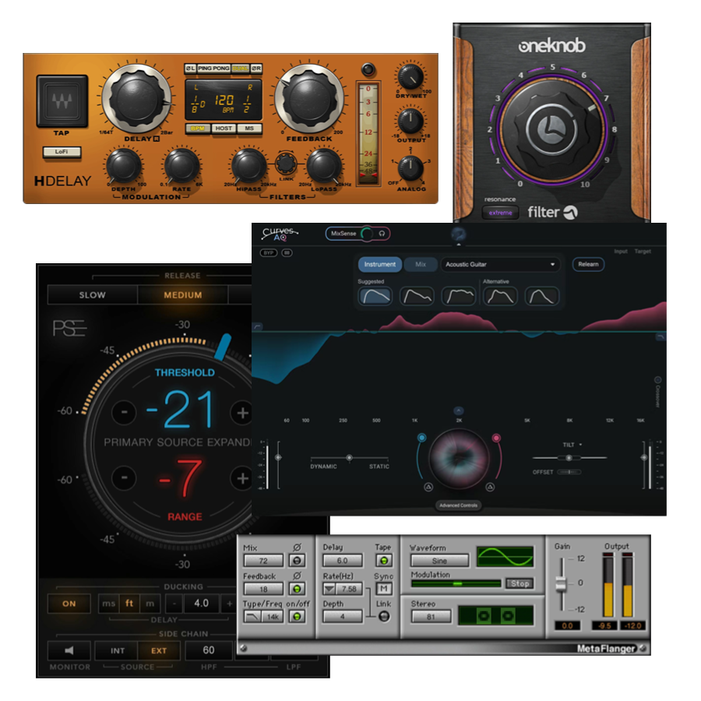Toggle the LoFi switch in H-Delay
Image resolution: width=701 pixels, height=701 pixels.
62,152
